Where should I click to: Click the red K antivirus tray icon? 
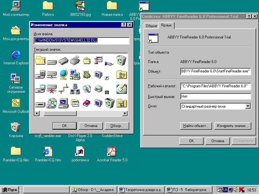point(242,190)
